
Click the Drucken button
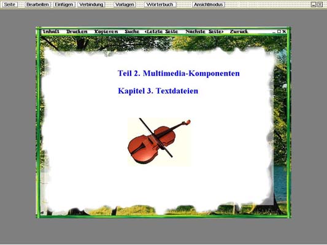coord(77,31)
